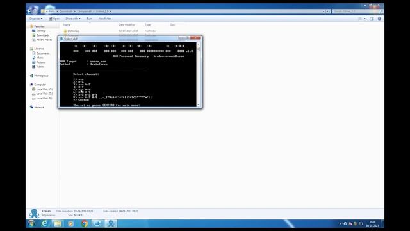
Task: Click the screen recorder taskbar icon
Action: coord(97,224)
